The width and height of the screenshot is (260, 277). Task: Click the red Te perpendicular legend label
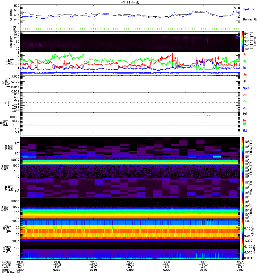[x=245, y=120]
